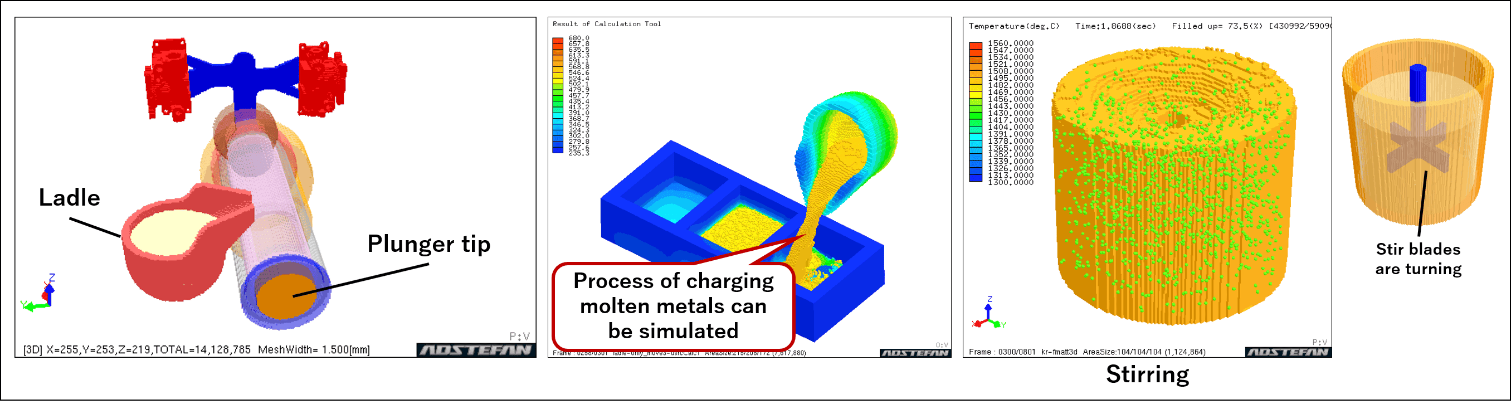Click the legend value '1300.0000'
1511x404 pixels.
pyautogui.click(x=1011, y=182)
